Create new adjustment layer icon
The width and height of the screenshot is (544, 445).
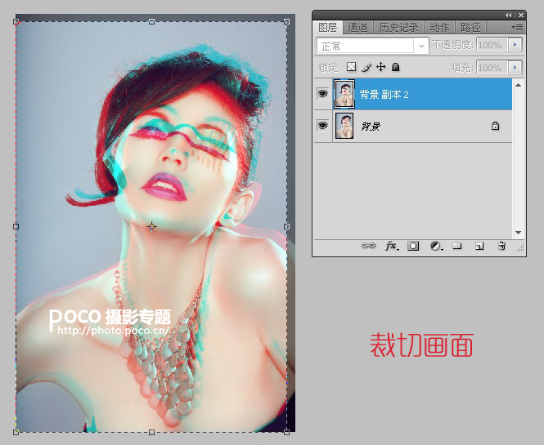pyautogui.click(x=436, y=246)
